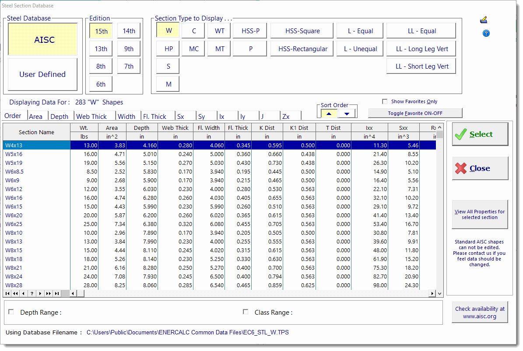Select the W8x24 section row
This screenshot has width=523, height=351.
click(x=219, y=276)
